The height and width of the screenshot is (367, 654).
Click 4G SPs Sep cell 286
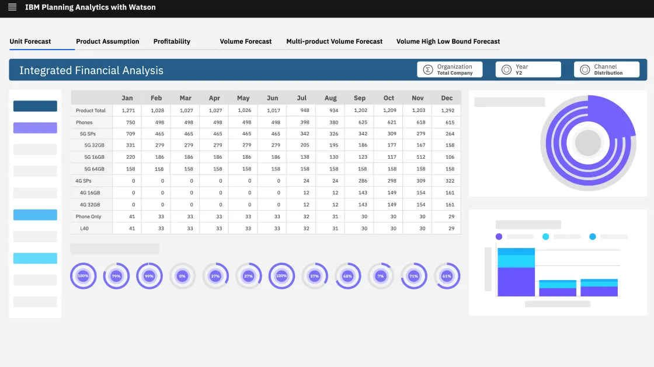[x=360, y=181]
